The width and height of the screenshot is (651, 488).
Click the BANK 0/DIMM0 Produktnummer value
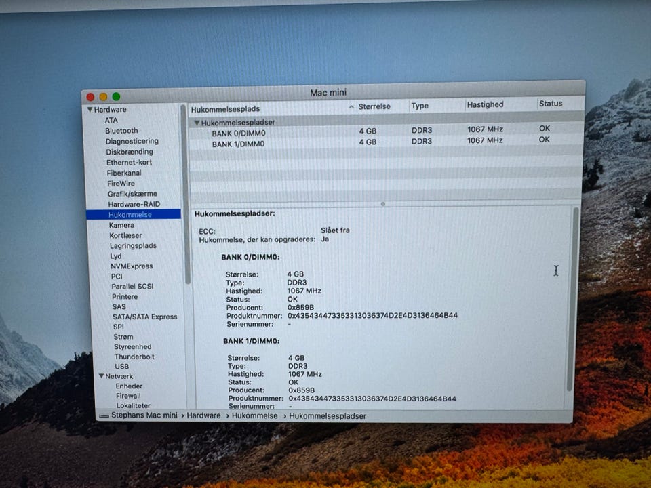[x=372, y=315]
